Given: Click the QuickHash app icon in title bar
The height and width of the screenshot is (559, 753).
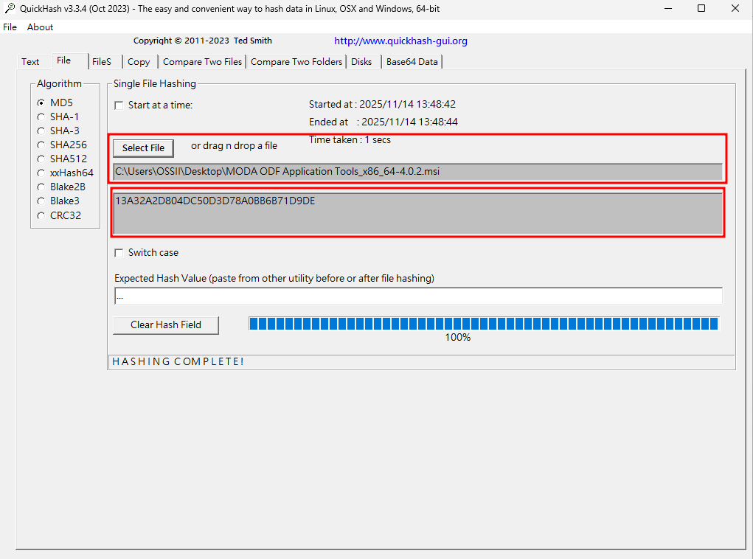Looking at the screenshot, I should pos(9,8).
